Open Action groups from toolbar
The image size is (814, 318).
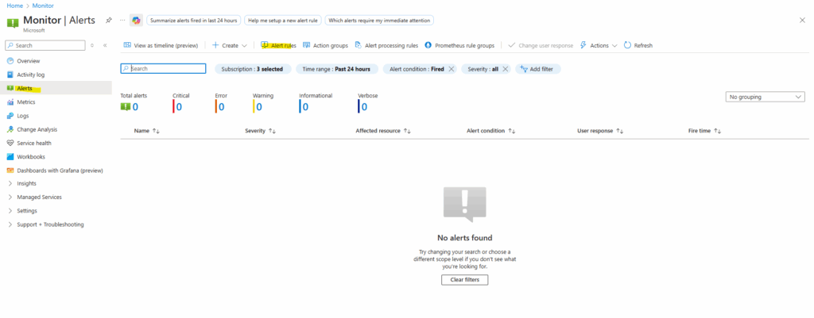(x=325, y=45)
